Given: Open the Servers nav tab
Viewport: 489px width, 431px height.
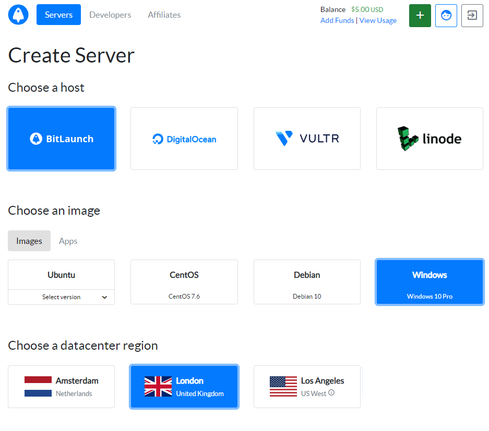Looking at the screenshot, I should pos(58,15).
